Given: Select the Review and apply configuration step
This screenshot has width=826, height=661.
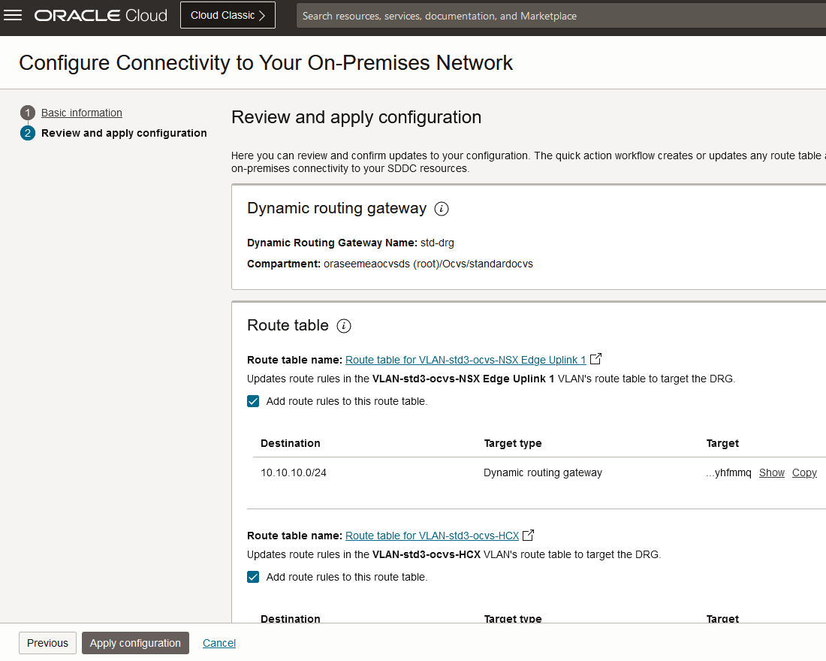Looking at the screenshot, I should (x=124, y=133).
